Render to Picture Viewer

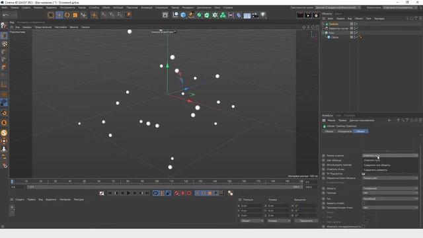point(308,15)
